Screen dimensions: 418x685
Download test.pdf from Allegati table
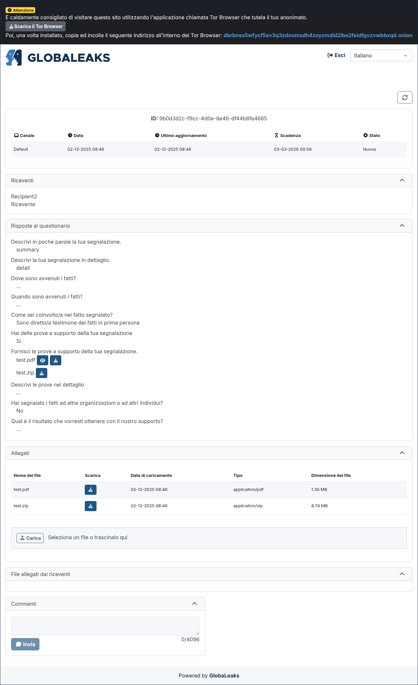pyautogui.click(x=91, y=490)
